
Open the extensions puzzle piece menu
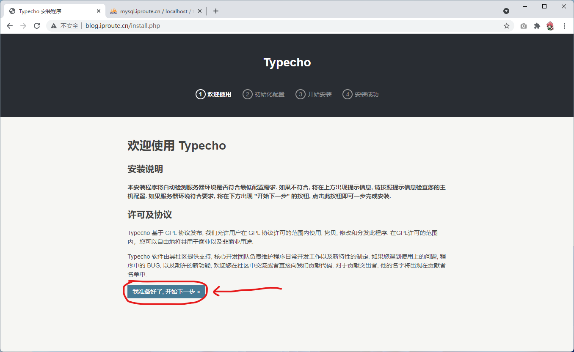(537, 26)
